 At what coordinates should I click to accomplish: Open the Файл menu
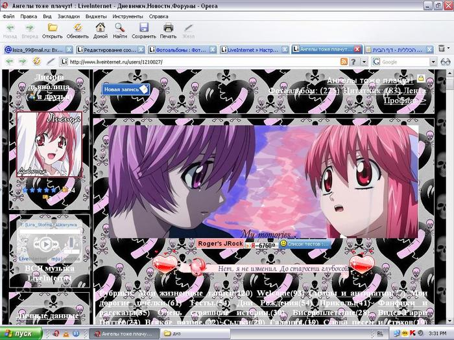coord(8,16)
